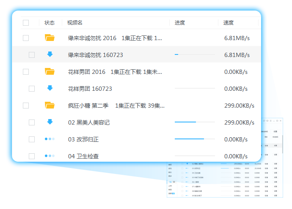Click the progress bar for 03 改邪归正
Screen dimensions: 292x209
point(195,139)
